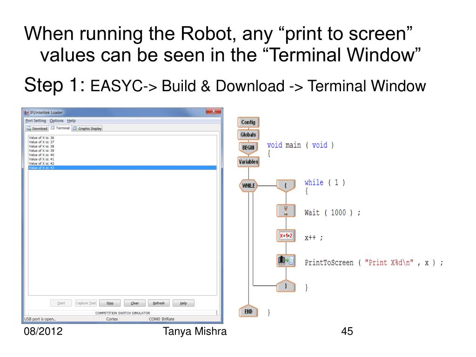Click the BEGIN block
The width and height of the screenshot is (476, 357).
248,148
